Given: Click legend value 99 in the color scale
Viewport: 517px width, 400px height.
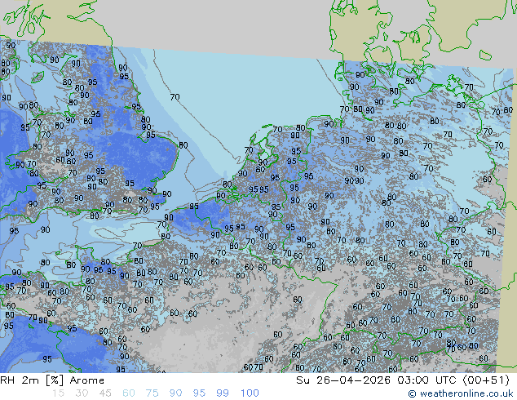Looking at the screenshot, I should 223,393.
